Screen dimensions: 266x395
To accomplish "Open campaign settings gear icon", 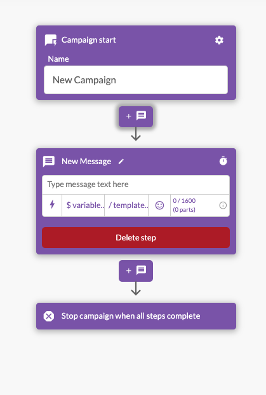I will [219, 40].
